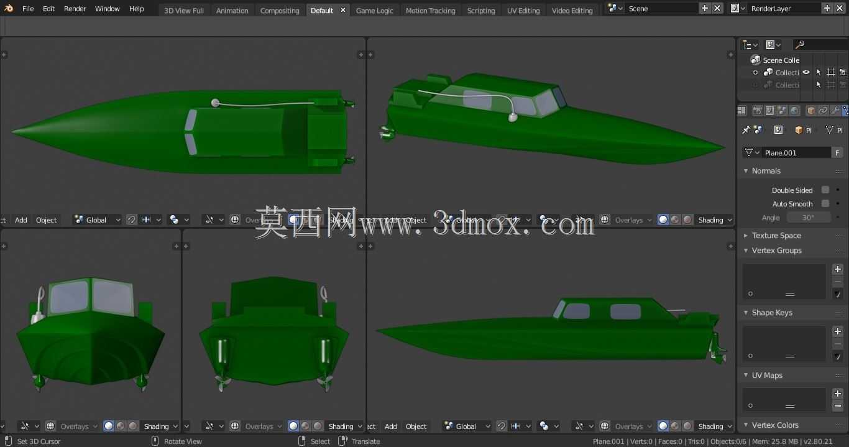Viewport: 849px width, 447px height.
Task: Add a new scene with plus button
Action: coord(704,9)
